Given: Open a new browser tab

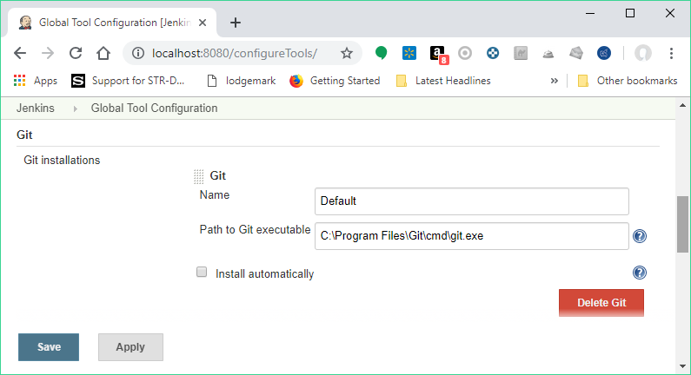Looking at the screenshot, I should coord(236,23).
